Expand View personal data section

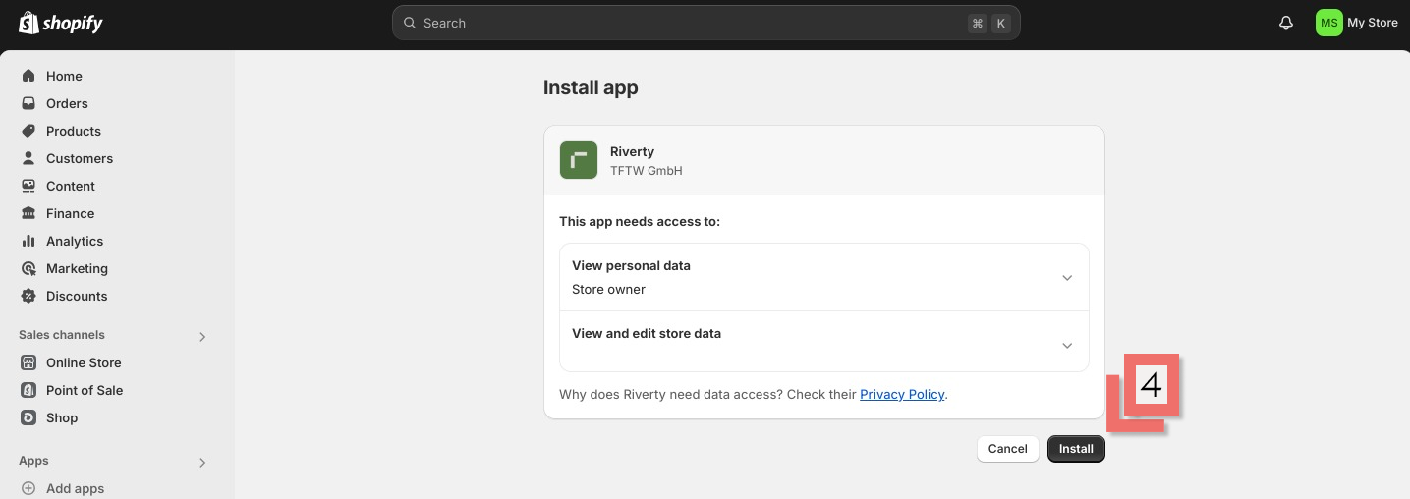[x=1067, y=278]
